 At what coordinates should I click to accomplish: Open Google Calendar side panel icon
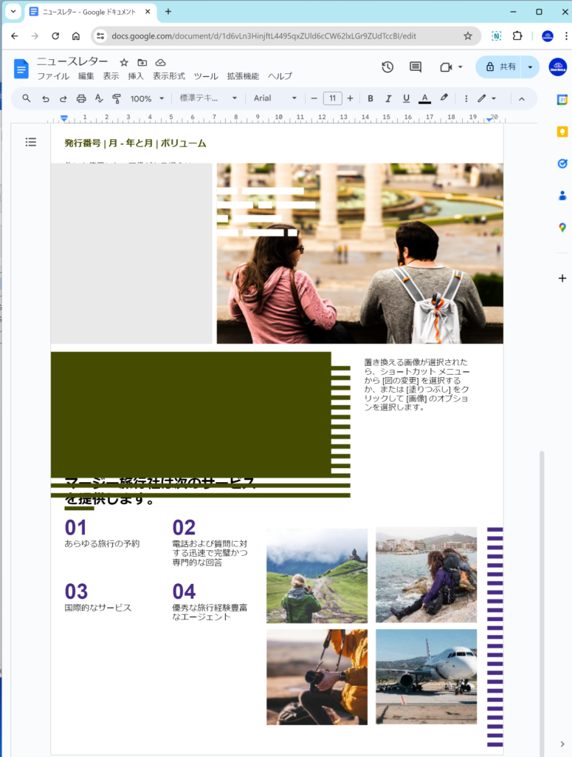(x=562, y=99)
